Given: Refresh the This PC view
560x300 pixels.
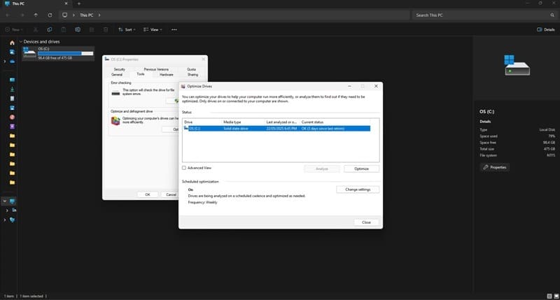Looking at the screenshot, I should click(50, 15).
